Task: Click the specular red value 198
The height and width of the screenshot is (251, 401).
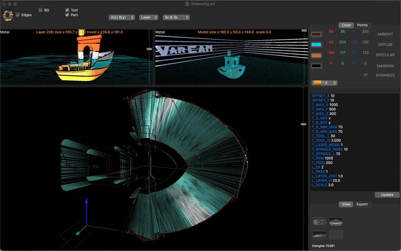Action: click(x=331, y=52)
